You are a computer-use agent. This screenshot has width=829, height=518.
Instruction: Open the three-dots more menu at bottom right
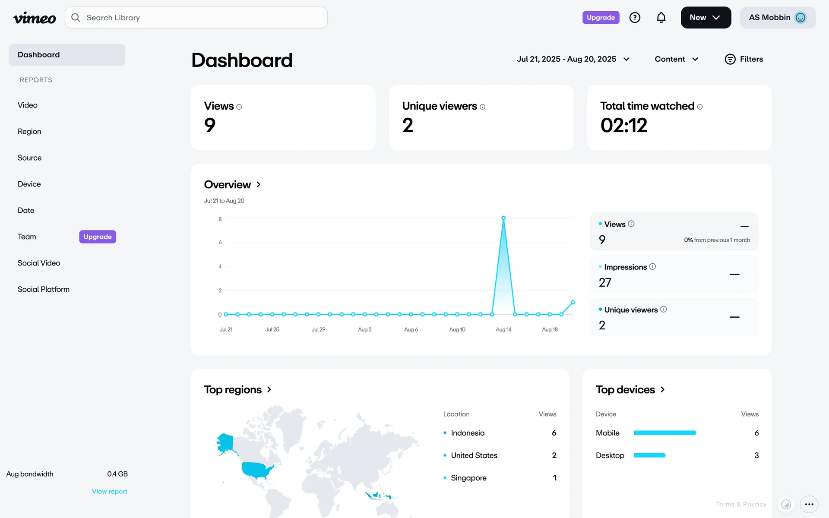pyautogui.click(x=809, y=504)
